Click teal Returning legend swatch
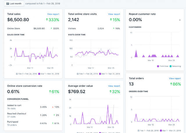Screen dimensions: 186x133 coord(171,66)
